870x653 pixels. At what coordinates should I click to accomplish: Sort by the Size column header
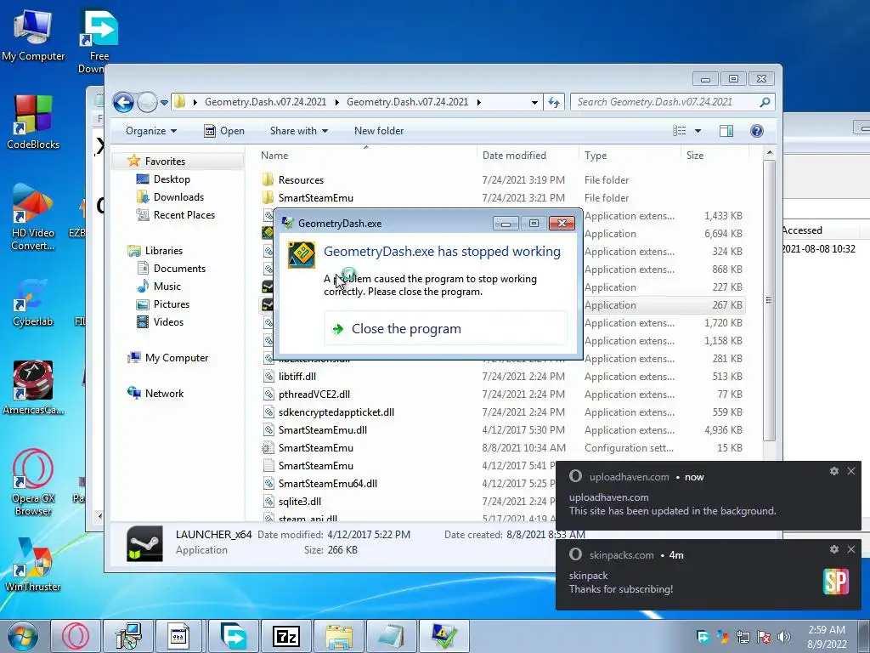tap(695, 156)
